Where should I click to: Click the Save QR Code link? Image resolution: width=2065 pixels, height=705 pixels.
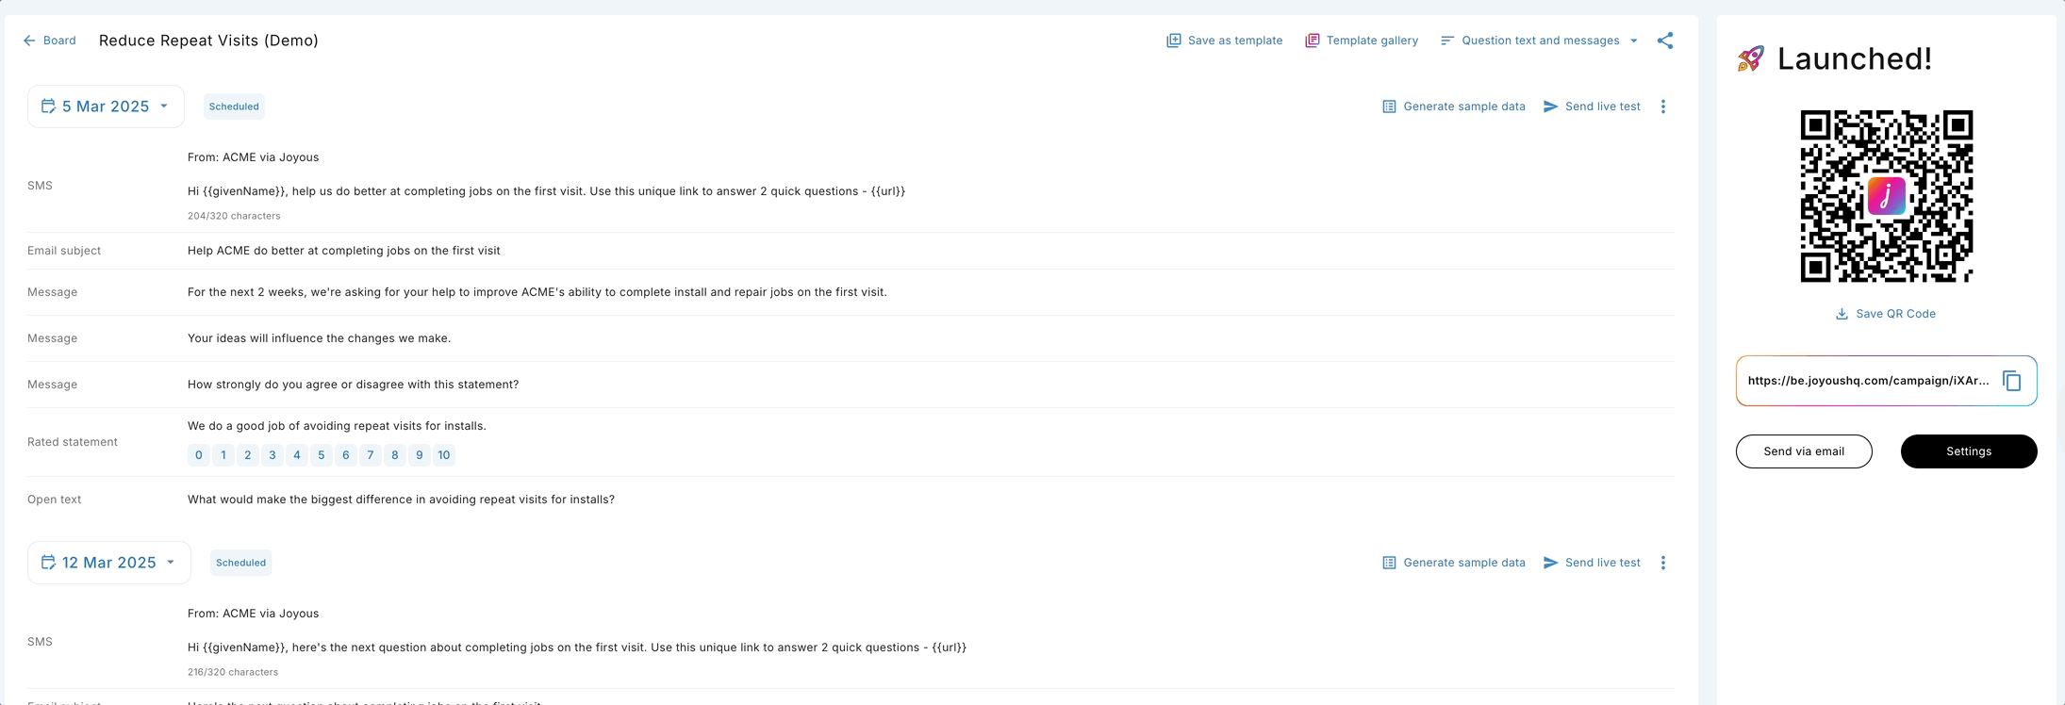point(1886,314)
